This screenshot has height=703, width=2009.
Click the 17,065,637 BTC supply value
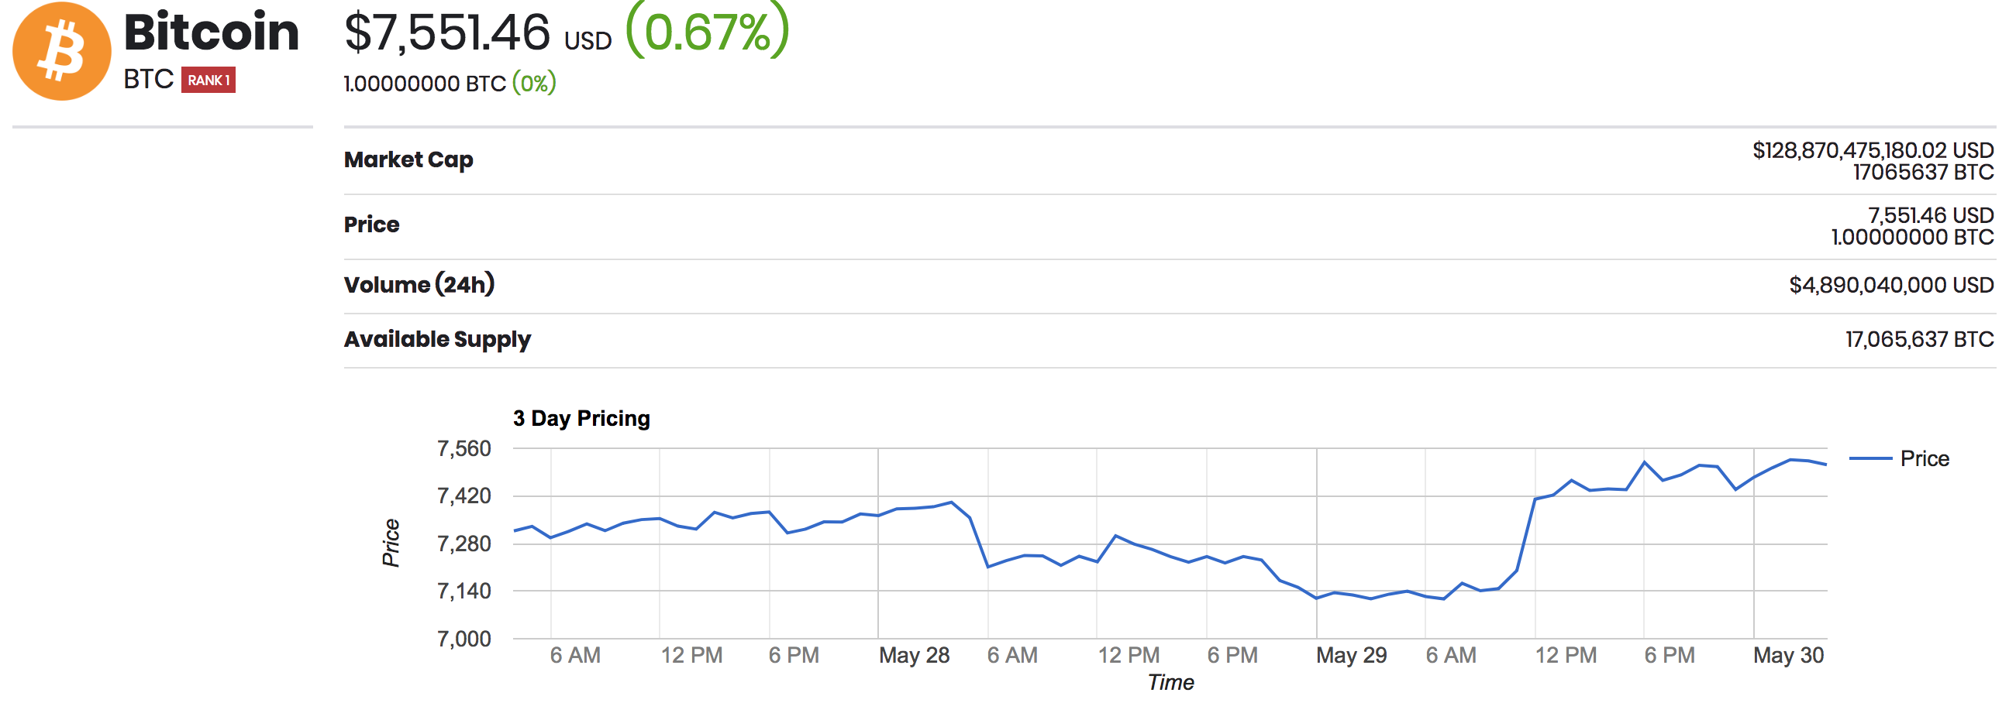[x=1919, y=340]
